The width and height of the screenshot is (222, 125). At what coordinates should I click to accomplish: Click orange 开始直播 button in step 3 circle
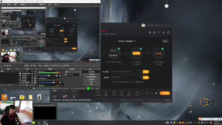[x=136, y=53]
